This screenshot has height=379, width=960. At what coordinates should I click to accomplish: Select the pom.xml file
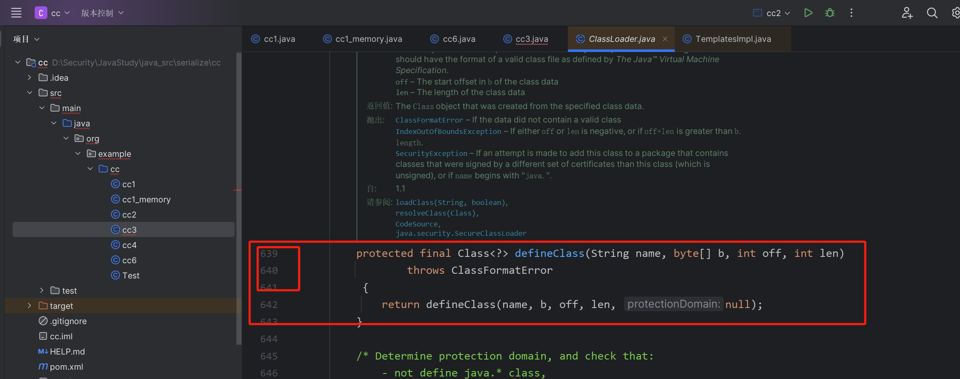pos(61,367)
